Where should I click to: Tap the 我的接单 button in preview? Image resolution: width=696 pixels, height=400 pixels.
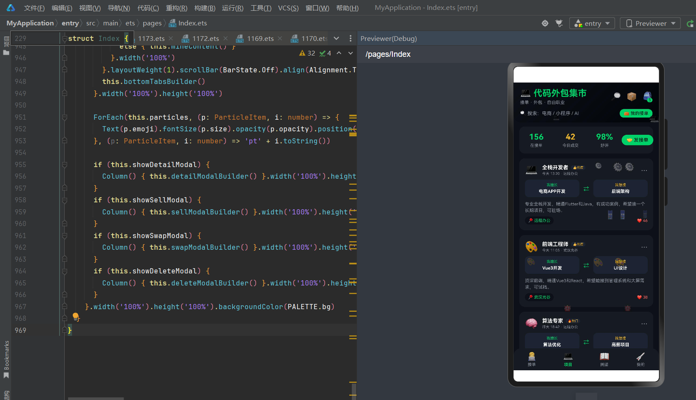(x=636, y=113)
